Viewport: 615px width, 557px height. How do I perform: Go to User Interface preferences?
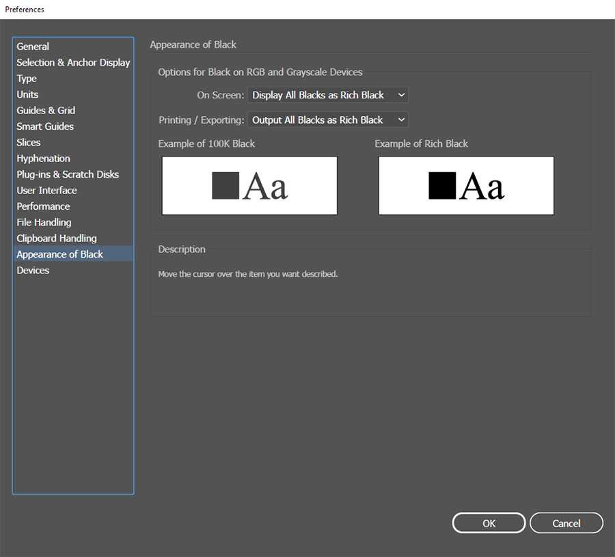click(46, 190)
